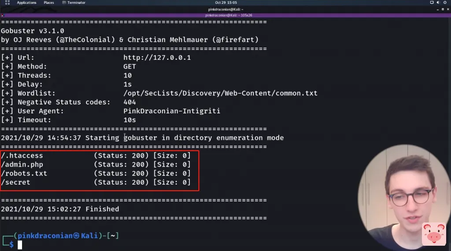
Task: Open the Places menu
Action: pyautogui.click(x=49, y=3)
